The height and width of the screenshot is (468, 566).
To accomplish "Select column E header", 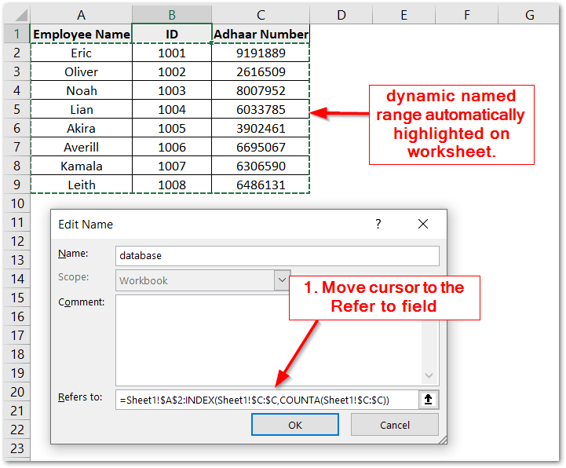I will (x=404, y=15).
